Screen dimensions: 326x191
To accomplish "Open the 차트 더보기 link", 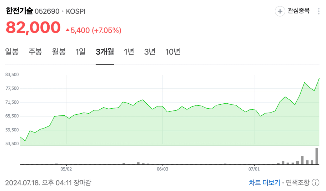I will point(264,183).
